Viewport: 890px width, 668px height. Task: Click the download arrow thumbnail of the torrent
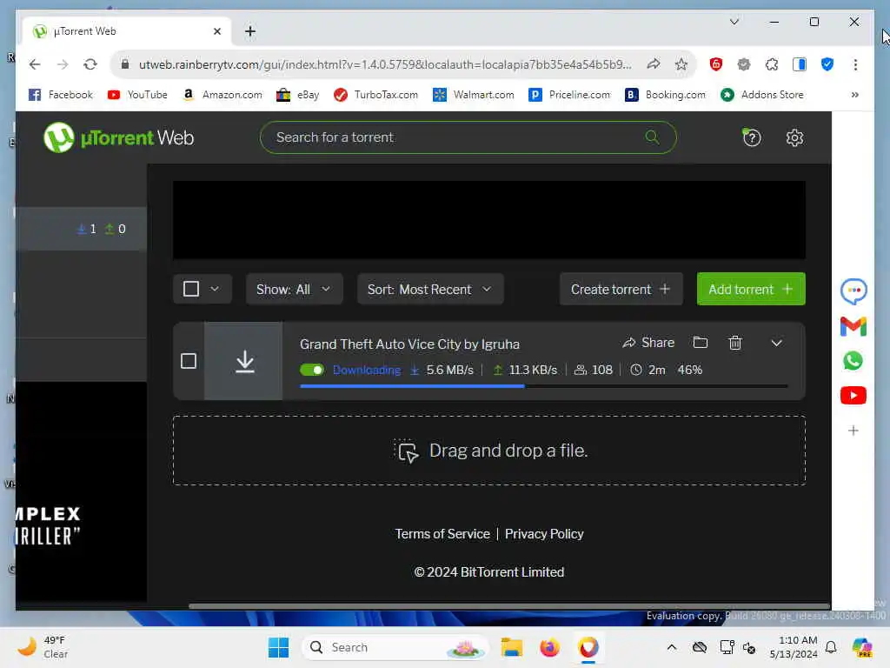pos(244,361)
